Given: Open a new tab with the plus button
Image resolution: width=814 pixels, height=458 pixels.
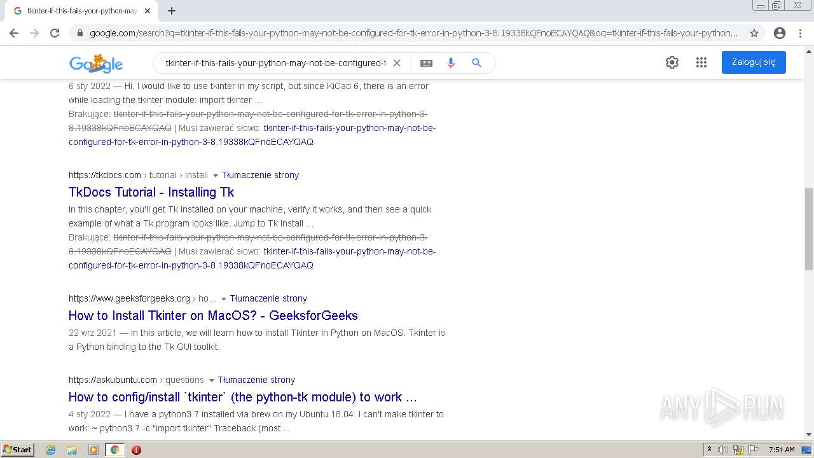Looking at the screenshot, I should 172,11.
